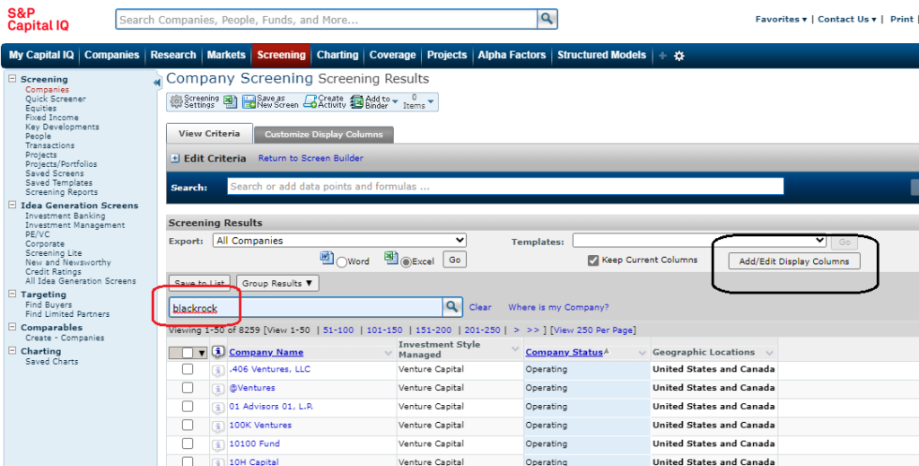Click the data points and formulas search field
This screenshot has height=466, width=919.
click(504, 187)
